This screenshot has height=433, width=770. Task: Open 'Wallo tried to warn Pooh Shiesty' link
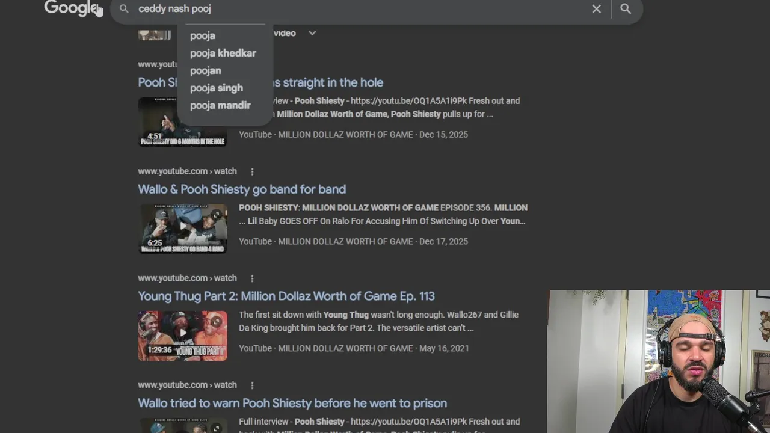point(292,404)
